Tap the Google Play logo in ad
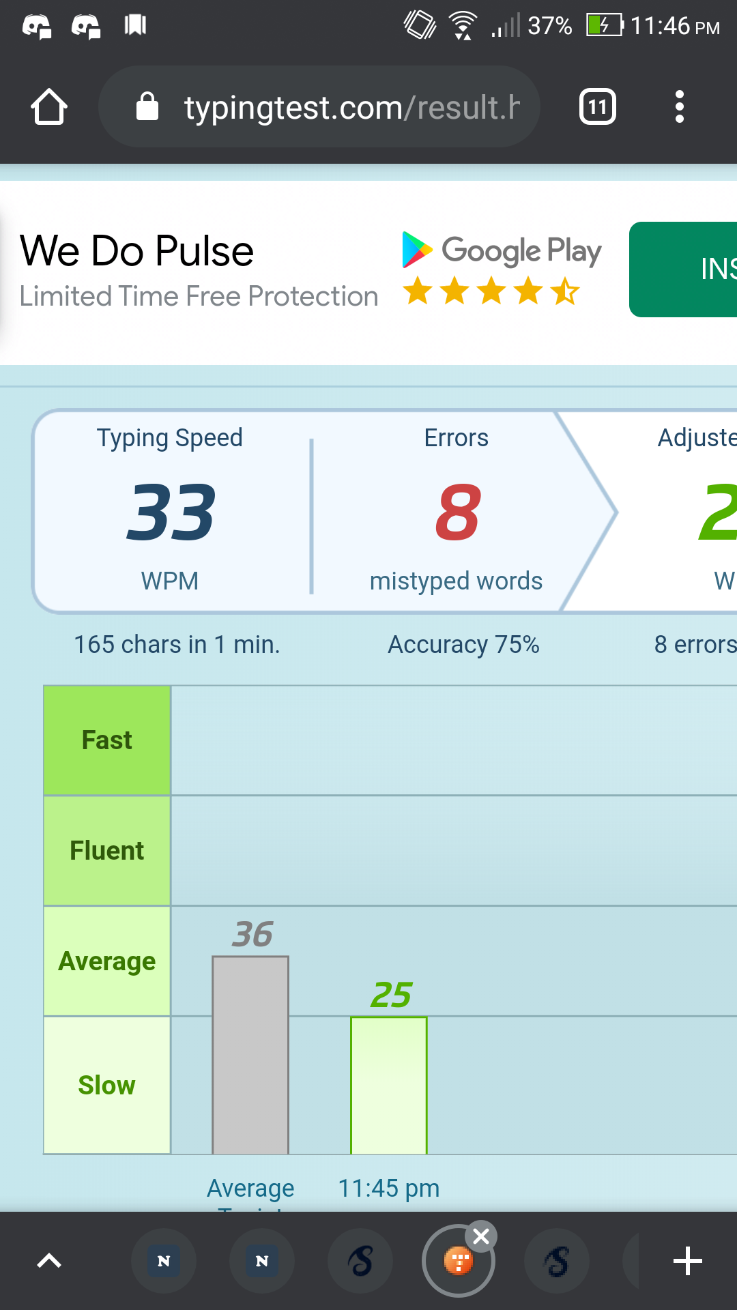The width and height of the screenshot is (737, 1310). tap(502, 250)
